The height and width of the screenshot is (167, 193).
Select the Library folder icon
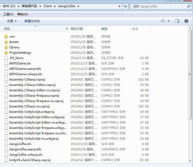6,47
